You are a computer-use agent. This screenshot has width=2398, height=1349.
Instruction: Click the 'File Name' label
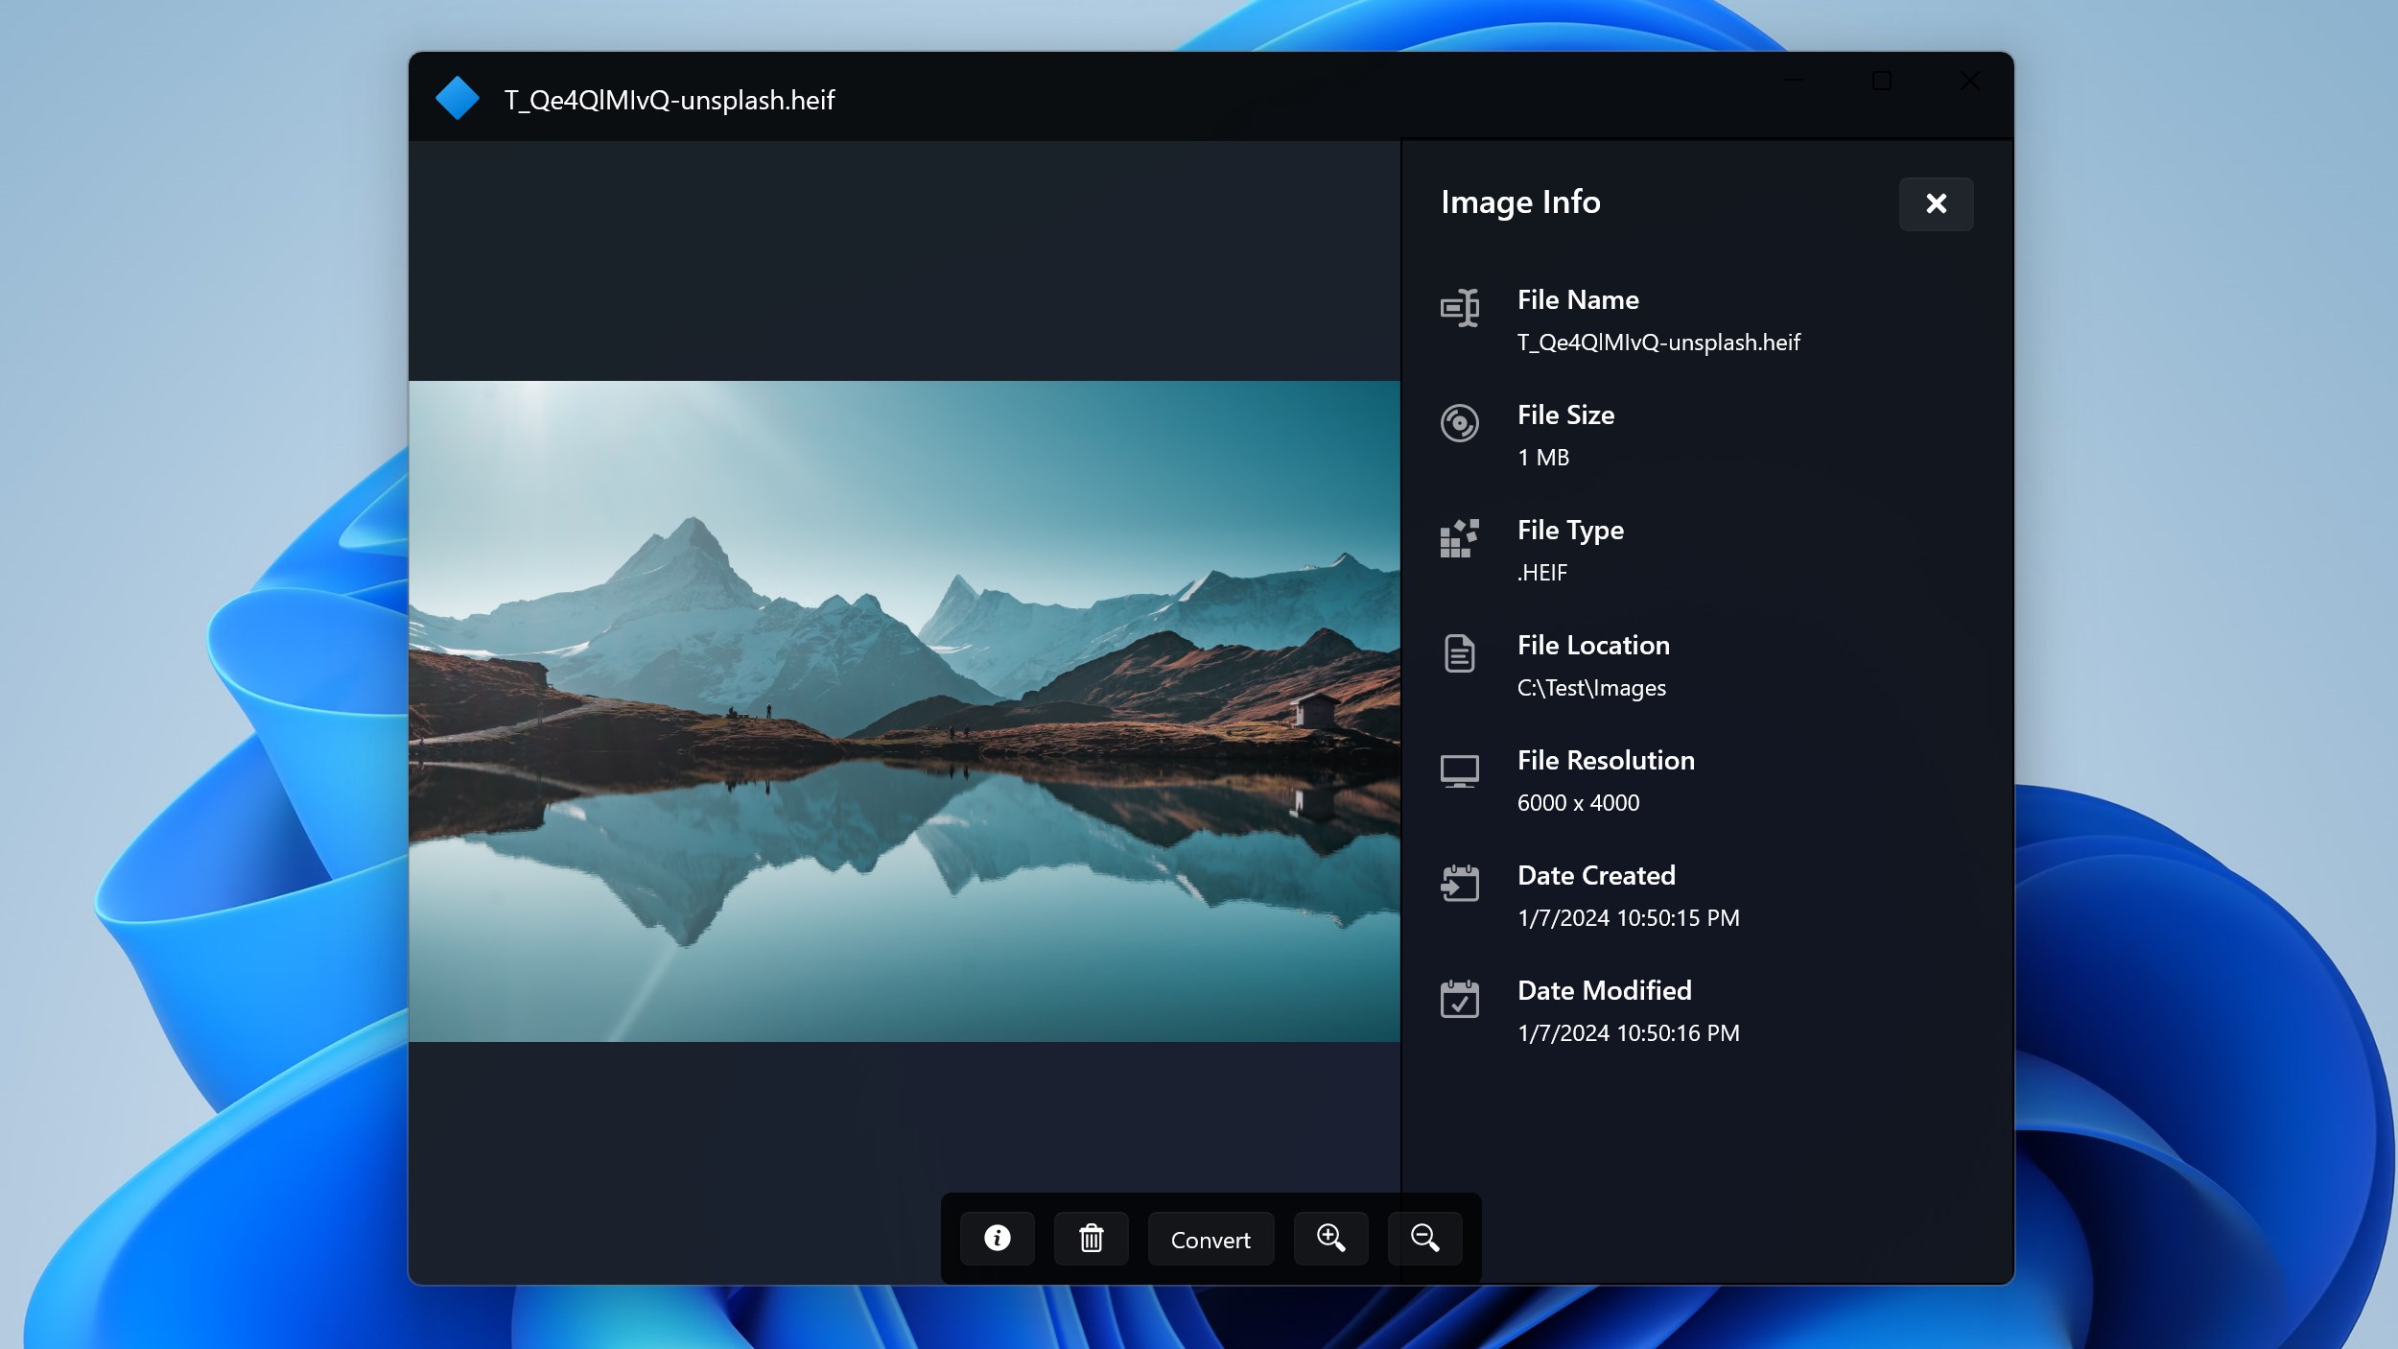pos(1578,300)
